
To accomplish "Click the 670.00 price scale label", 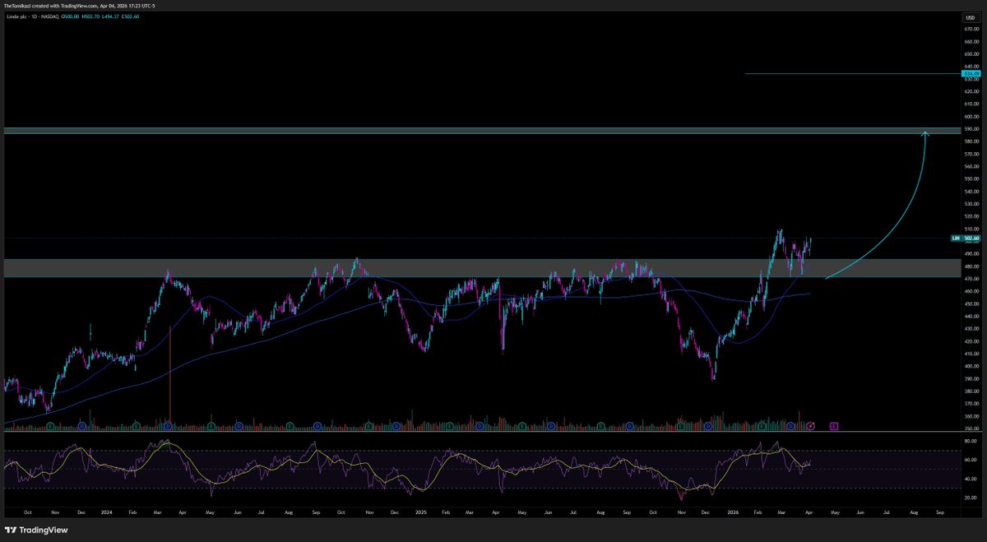I will click(x=971, y=29).
